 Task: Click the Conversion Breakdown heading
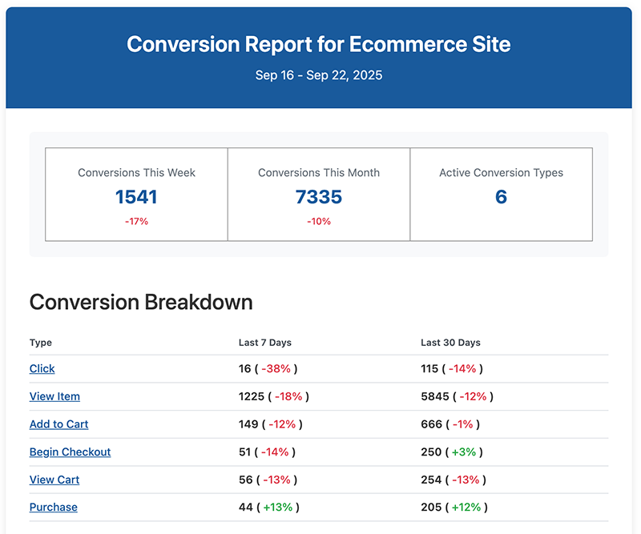point(141,302)
